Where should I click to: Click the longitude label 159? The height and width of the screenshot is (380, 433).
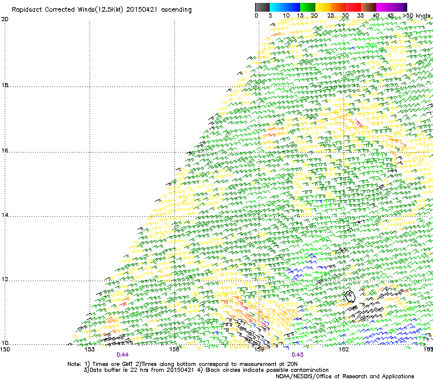coord(259,350)
